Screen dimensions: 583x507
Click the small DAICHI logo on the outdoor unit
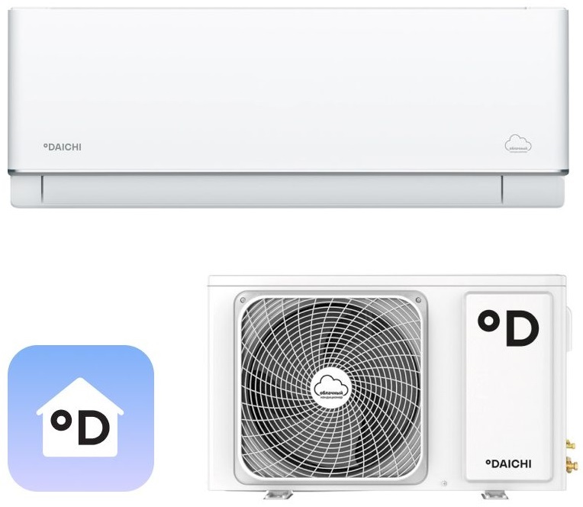(508, 463)
